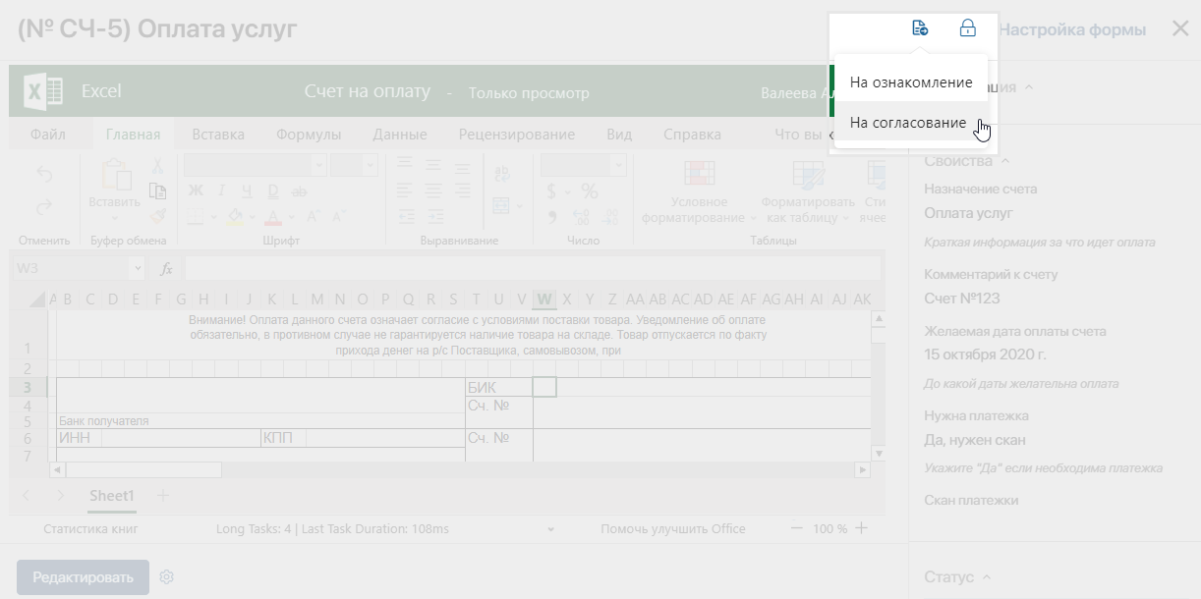Click the send-document icon above the dropdown
The width and height of the screenshot is (1201, 599).
pos(920,28)
